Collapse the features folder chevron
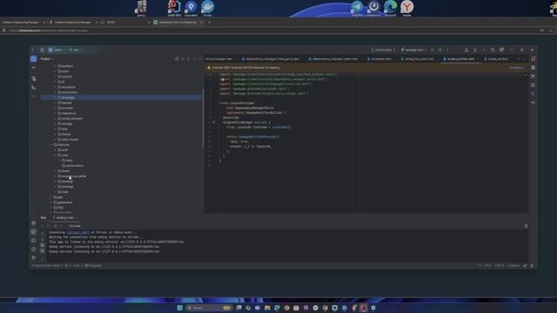557x313 pixels. 51,145
